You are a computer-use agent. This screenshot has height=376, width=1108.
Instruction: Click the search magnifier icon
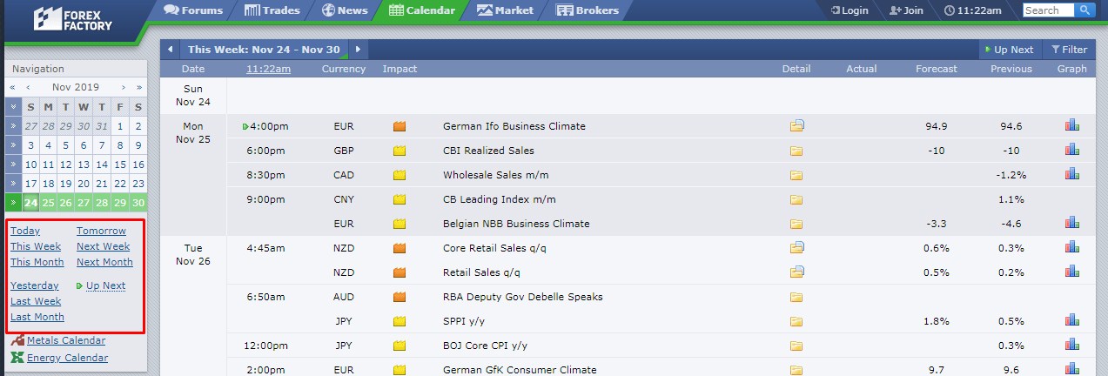tap(1084, 10)
